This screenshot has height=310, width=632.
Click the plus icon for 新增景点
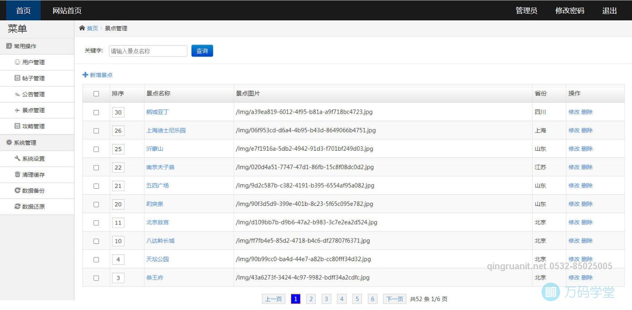pos(85,75)
